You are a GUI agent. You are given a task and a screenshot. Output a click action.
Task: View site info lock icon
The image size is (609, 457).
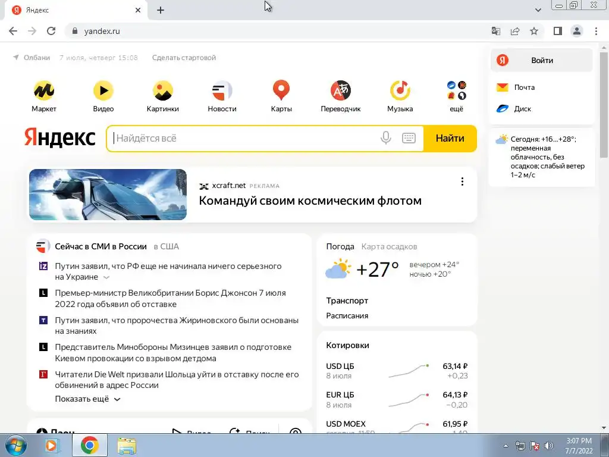pos(75,31)
